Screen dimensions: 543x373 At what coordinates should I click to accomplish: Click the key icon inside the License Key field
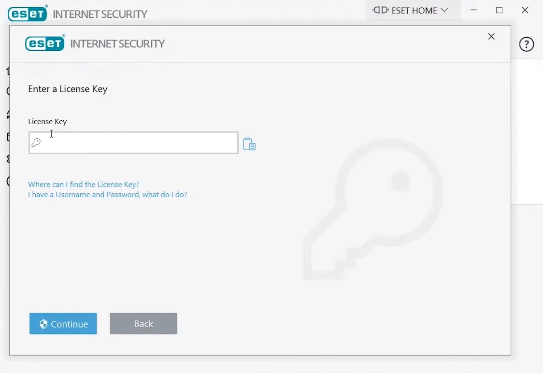[x=36, y=143]
